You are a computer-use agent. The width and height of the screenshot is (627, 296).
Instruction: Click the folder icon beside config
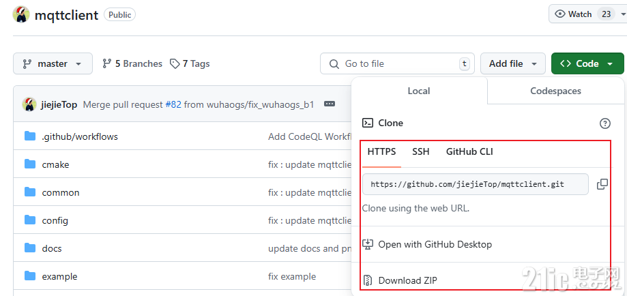30,220
